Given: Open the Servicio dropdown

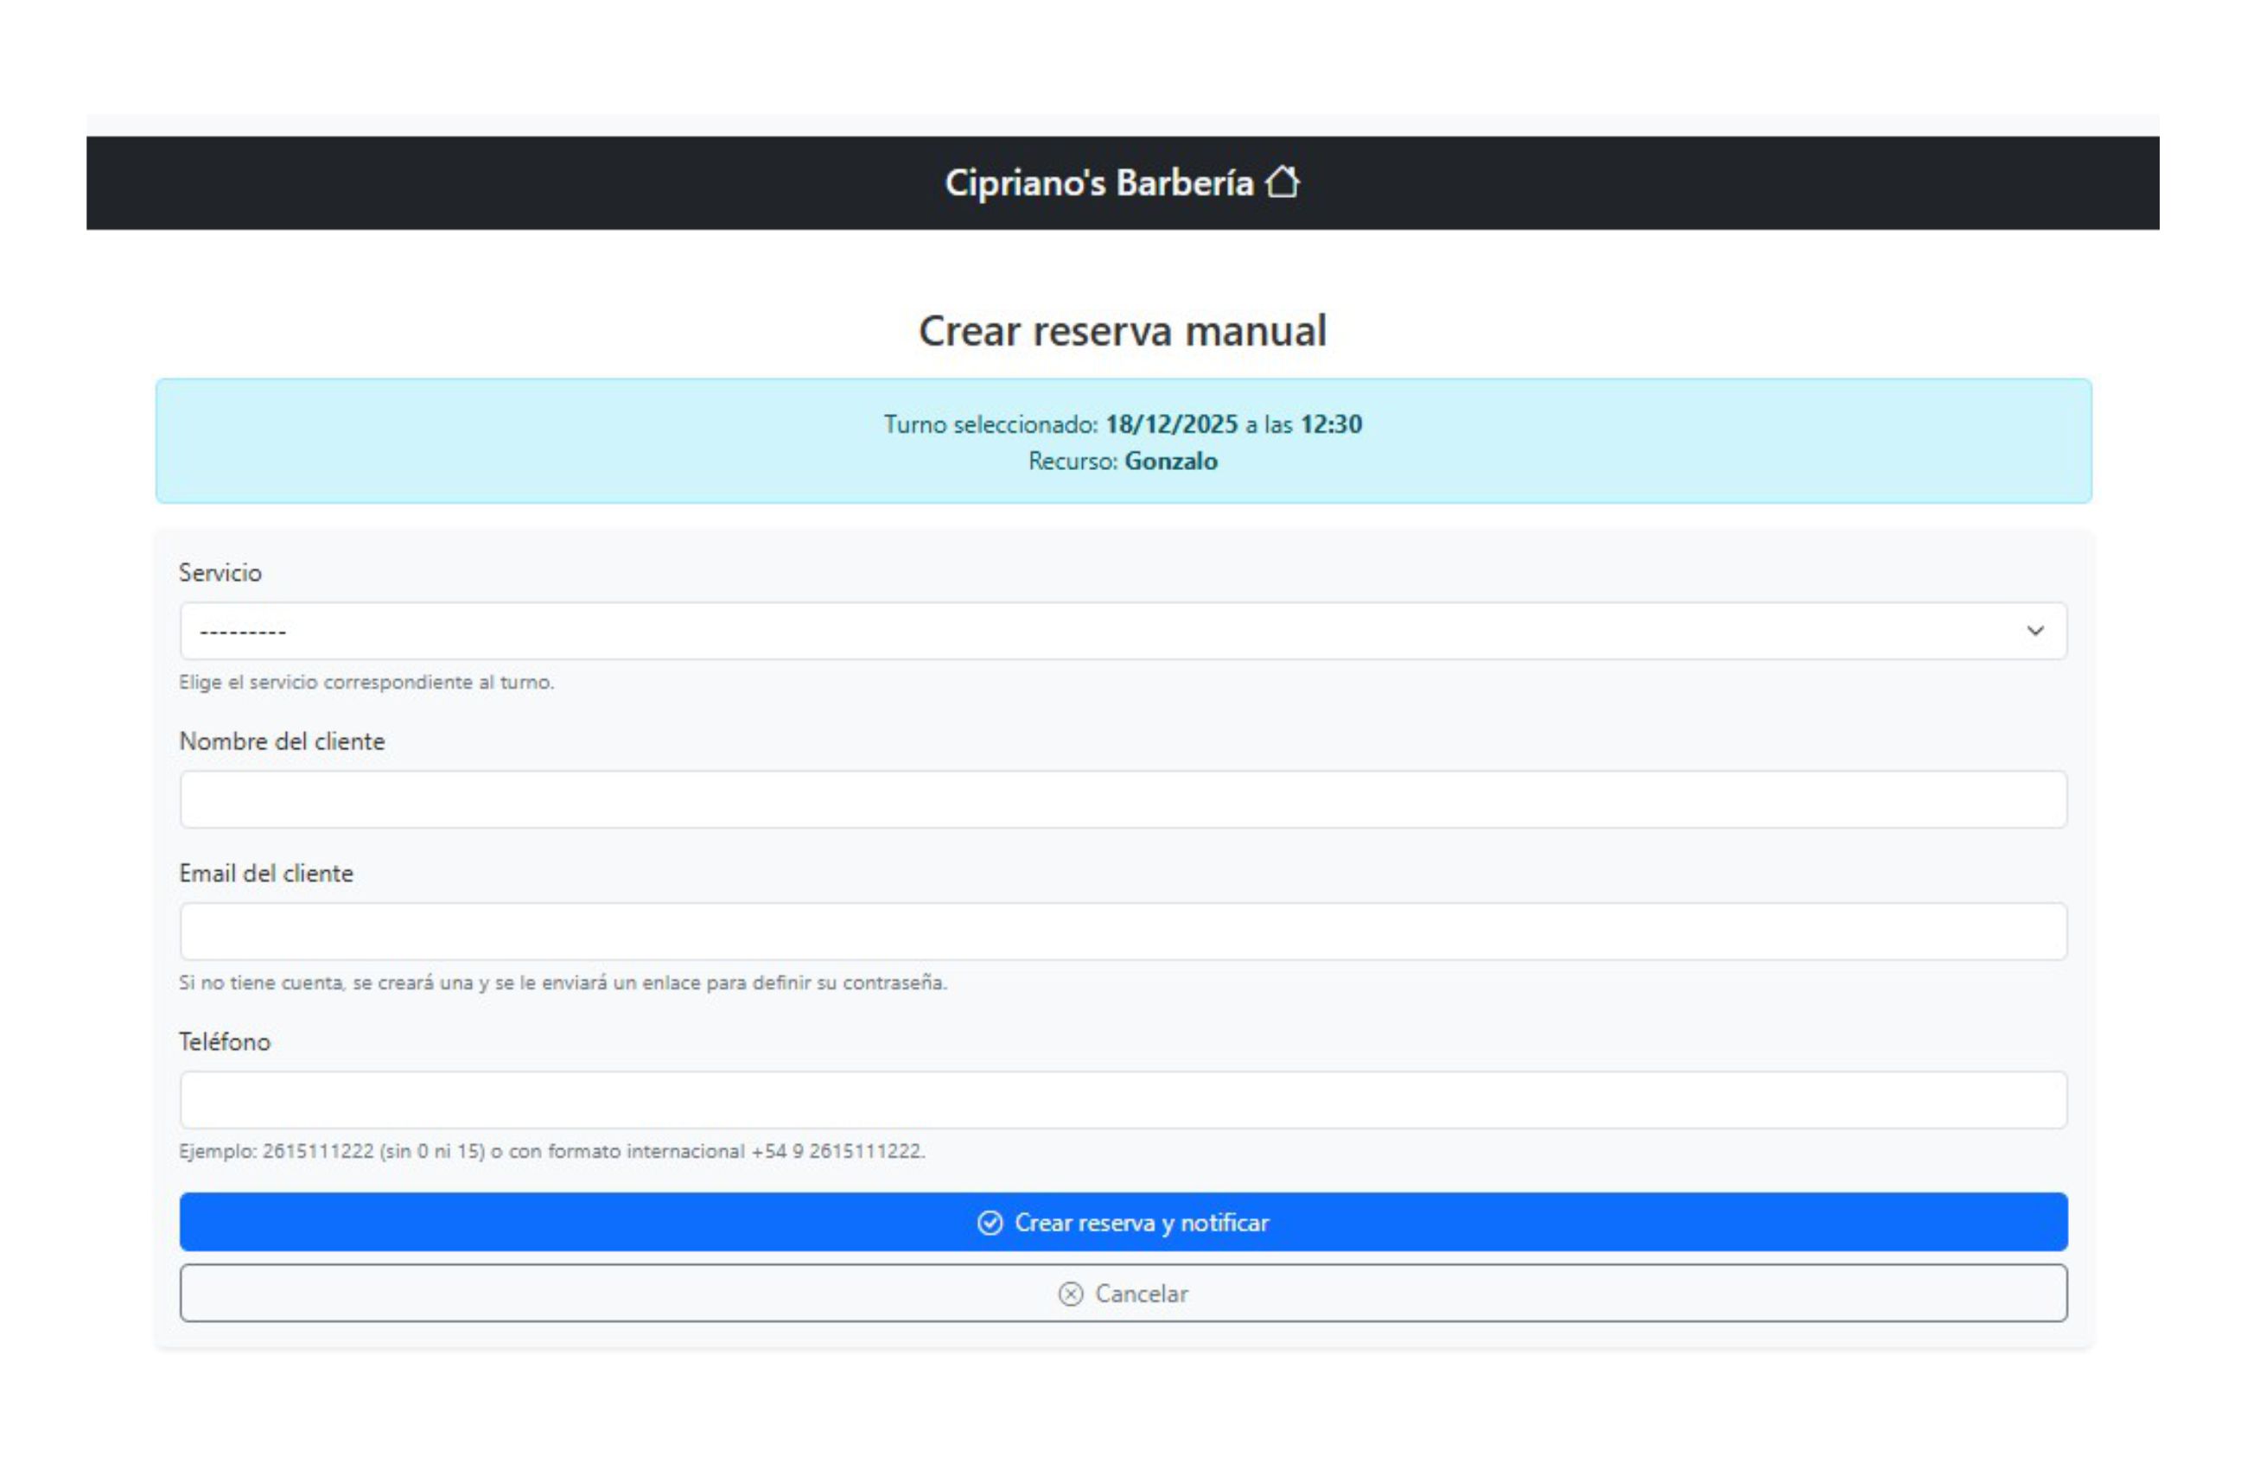Looking at the screenshot, I should pos(1122,631).
